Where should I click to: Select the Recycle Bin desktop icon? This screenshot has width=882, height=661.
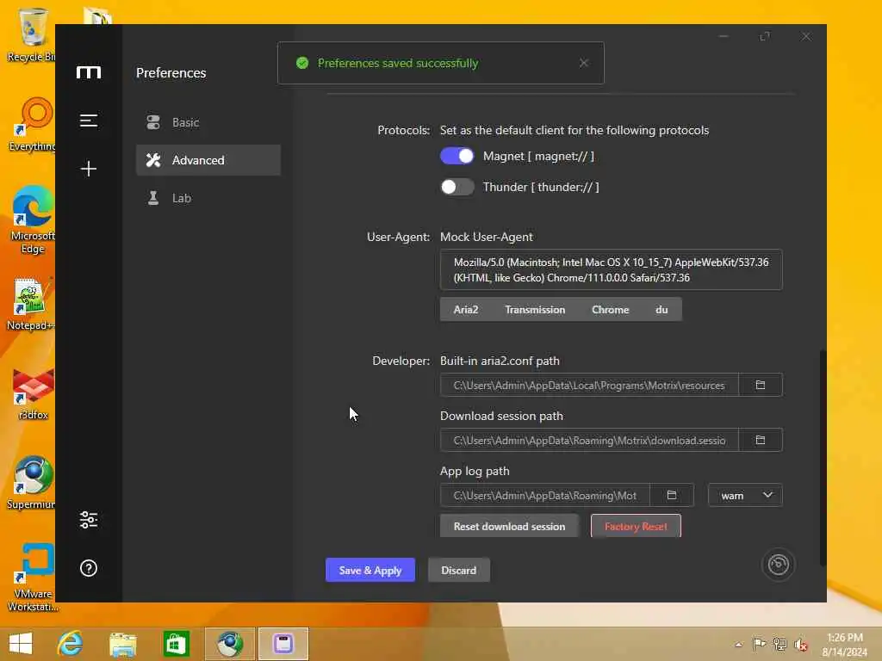30,34
